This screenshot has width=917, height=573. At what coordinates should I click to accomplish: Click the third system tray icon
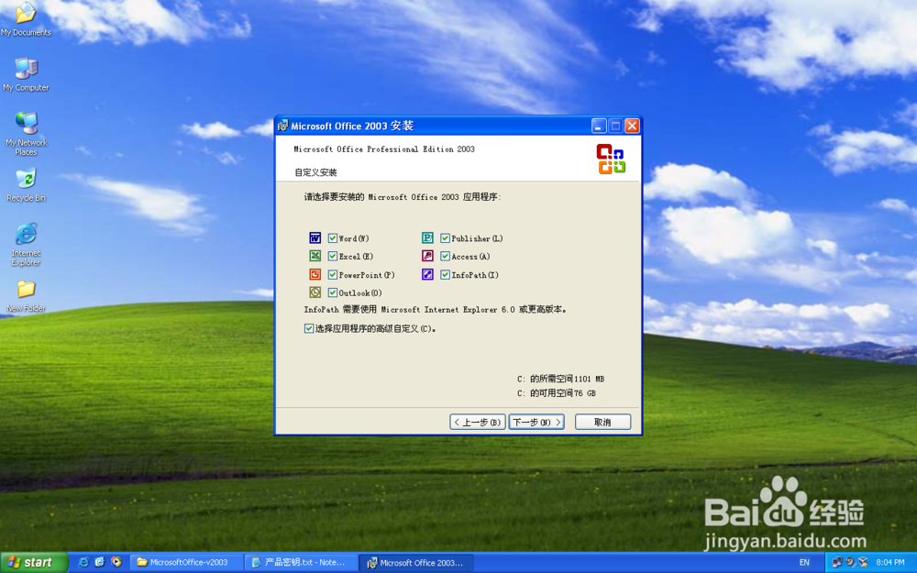pyautogui.click(x=863, y=563)
